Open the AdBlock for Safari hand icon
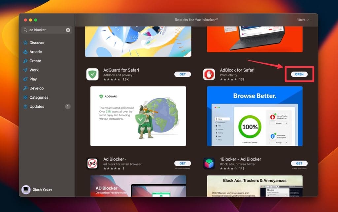Image resolution: width=338 pixels, height=212 pixels. click(209, 74)
